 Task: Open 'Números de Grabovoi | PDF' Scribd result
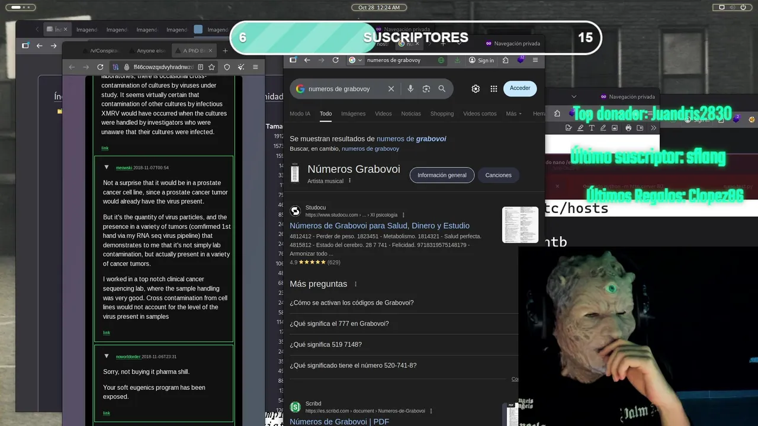(x=339, y=421)
